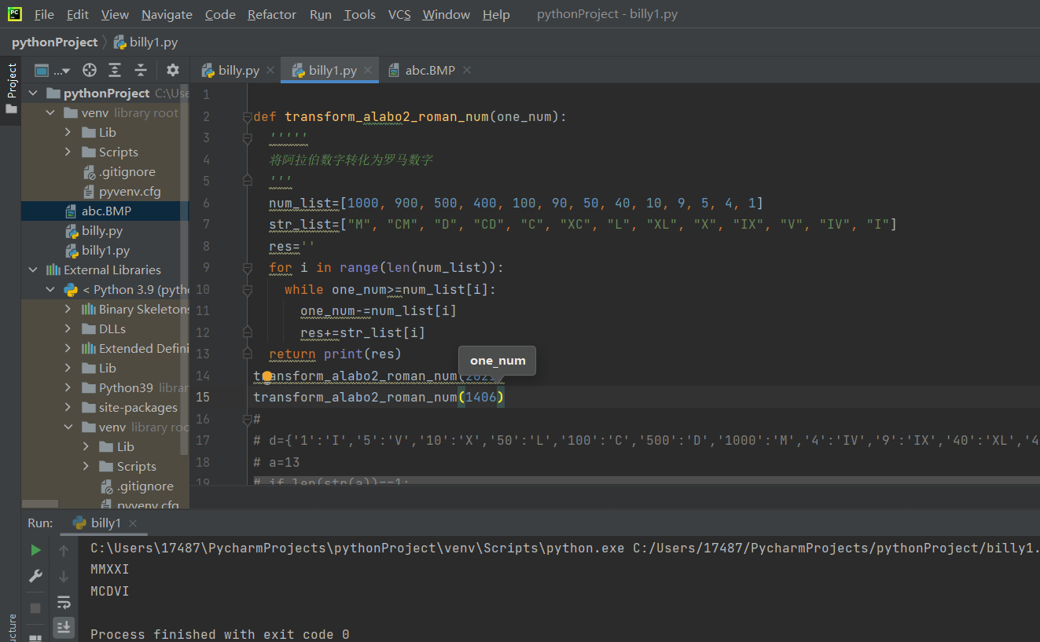Collapse the Python 3.9 interpreter node

tap(50, 289)
